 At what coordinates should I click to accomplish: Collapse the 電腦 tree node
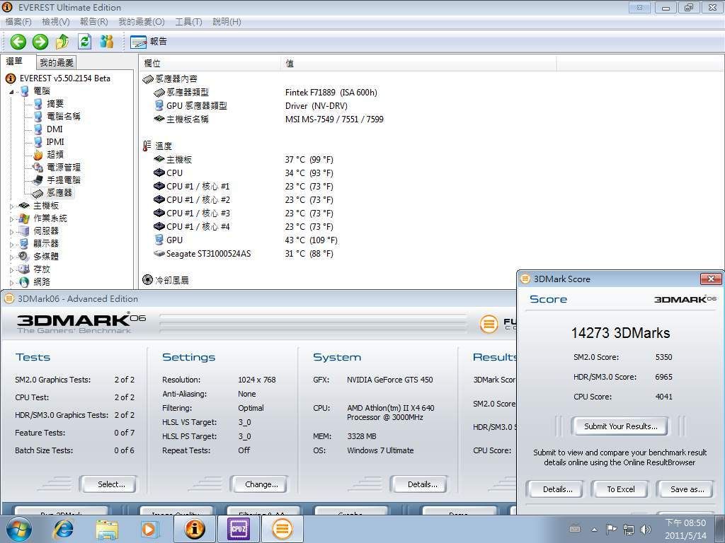click(x=11, y=91)
